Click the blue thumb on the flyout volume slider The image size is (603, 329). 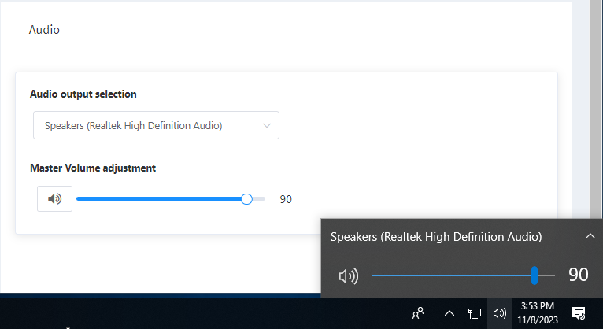coord(535,275)
